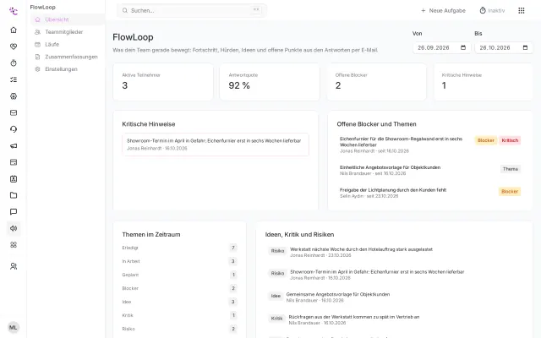Image resolution: width=541 pixels, height=338 pixels.
Task: Click the Offene Blocker stat card
Action: (x=376, y=82)
